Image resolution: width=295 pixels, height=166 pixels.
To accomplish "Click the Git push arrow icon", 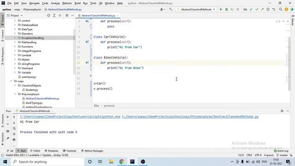I will click(262, 9).
